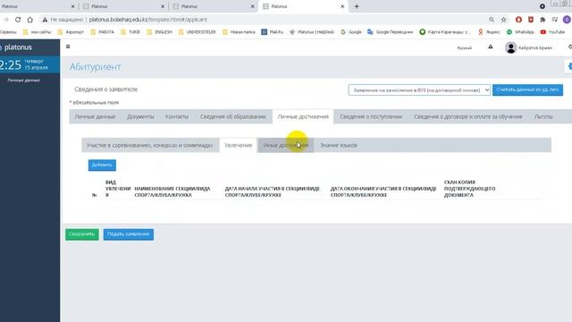Open the Знание языков subtab
Screen dimensions: 572x322
339,145
